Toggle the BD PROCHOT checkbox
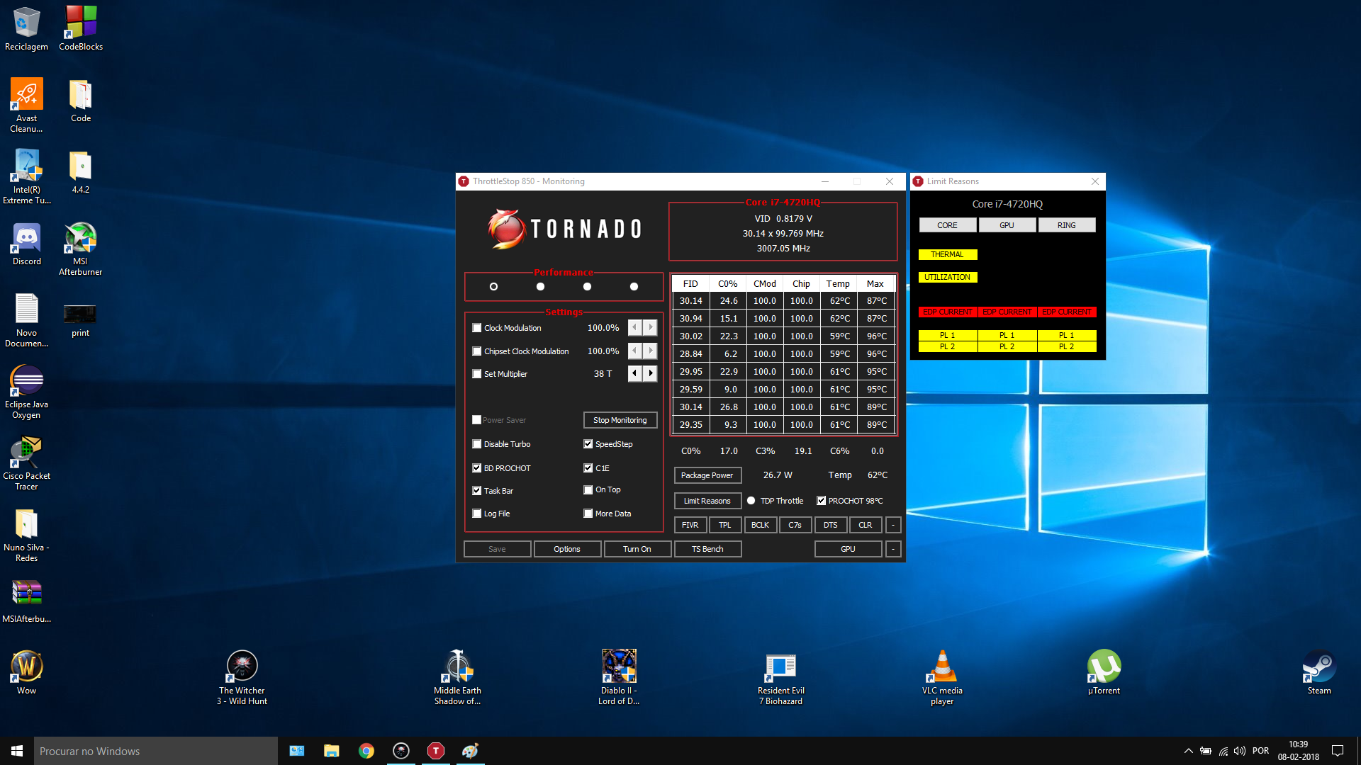The width and height of the screenshot is (1361, 765). pyautogui.click(x=477, y=468)
